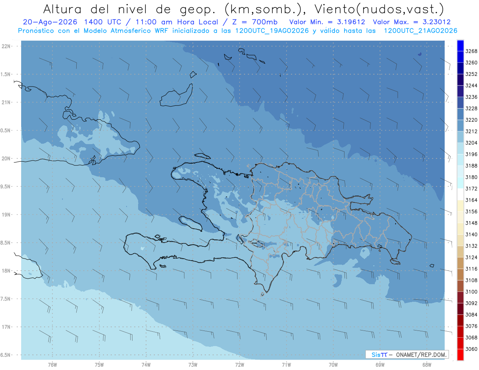This screenshot has width=479, height=370.
Task: Click the latitude axis label 19N
Action: [x=7, y=215]
